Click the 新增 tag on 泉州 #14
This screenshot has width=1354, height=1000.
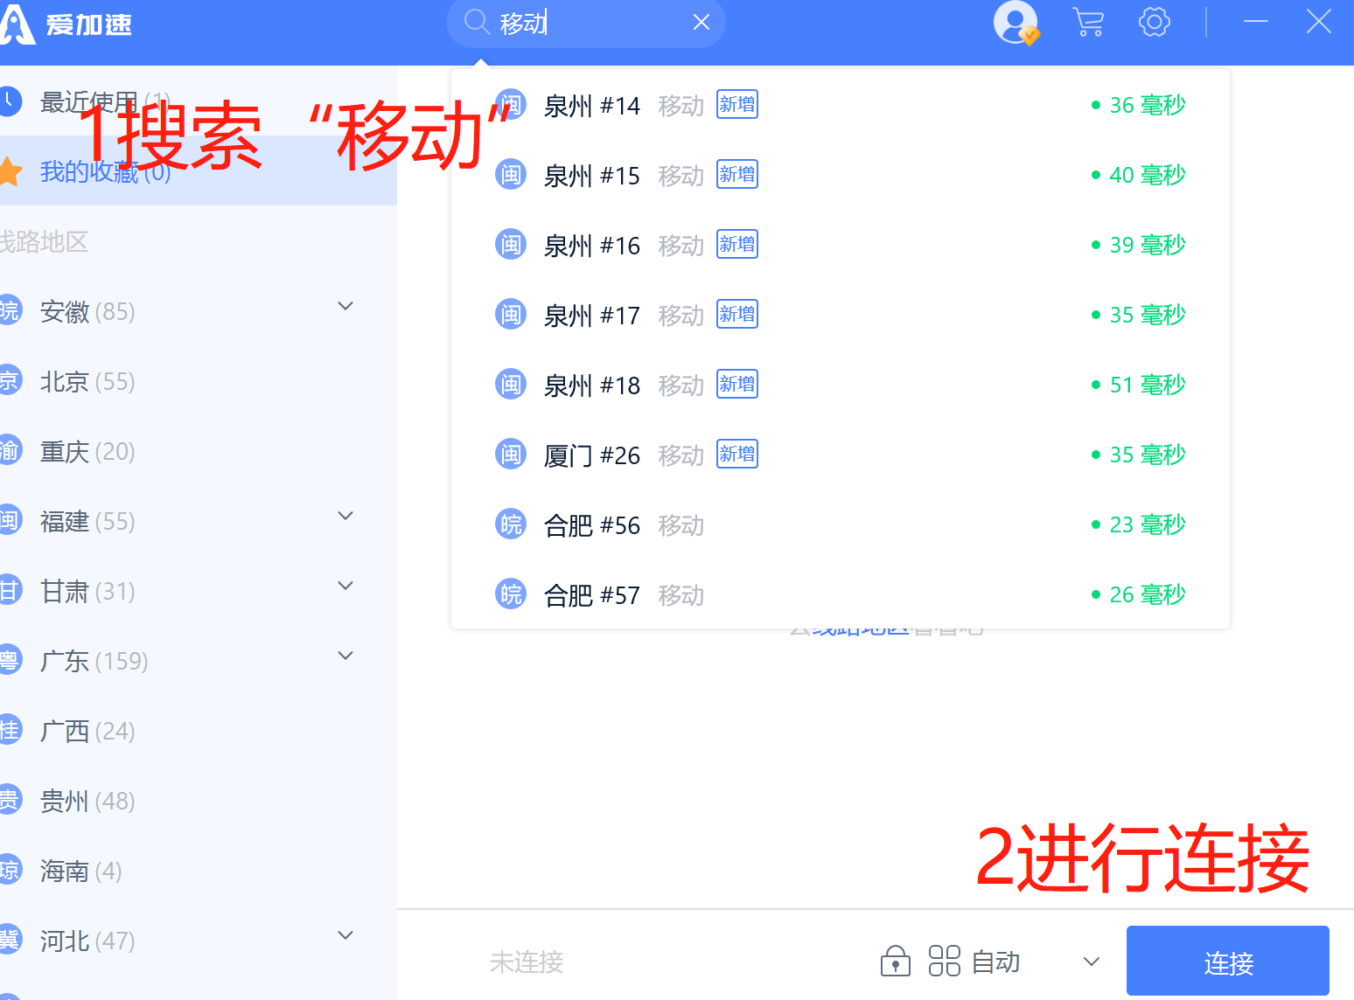(737, 104)
